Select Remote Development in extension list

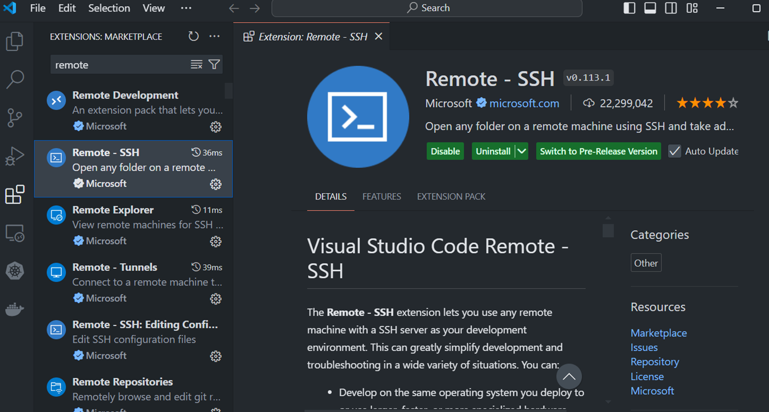click(x=134, y=111)
